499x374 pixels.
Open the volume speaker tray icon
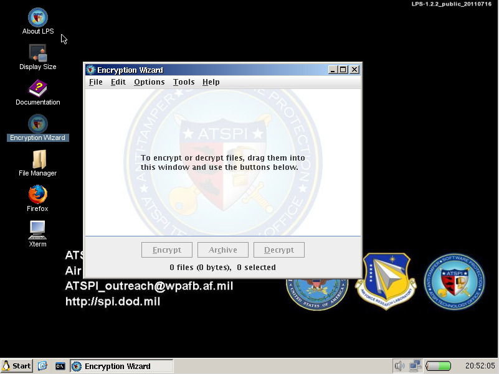tap(399, 366)
